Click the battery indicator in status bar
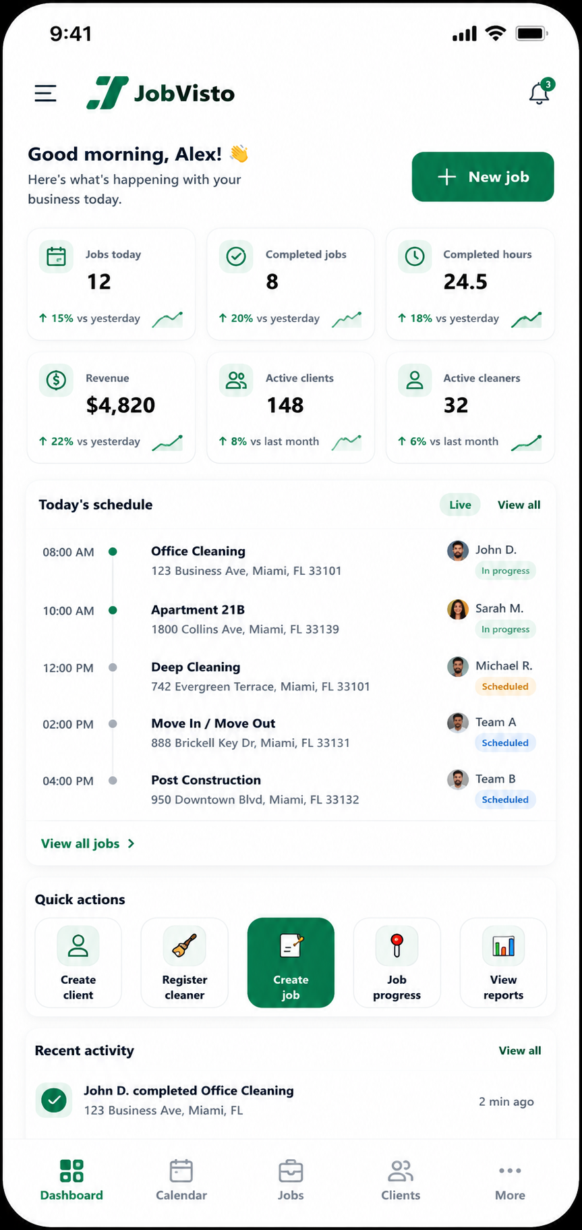 click(531, 33)
